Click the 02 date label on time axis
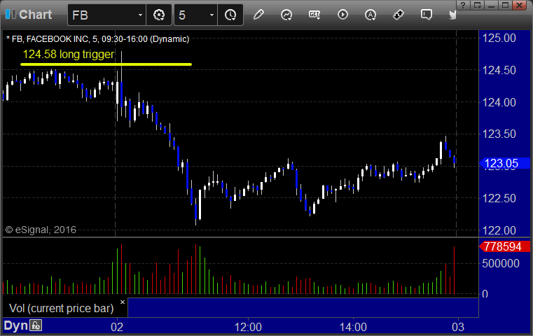The width and height of the screenshot is (533, 336). point(117,327)
